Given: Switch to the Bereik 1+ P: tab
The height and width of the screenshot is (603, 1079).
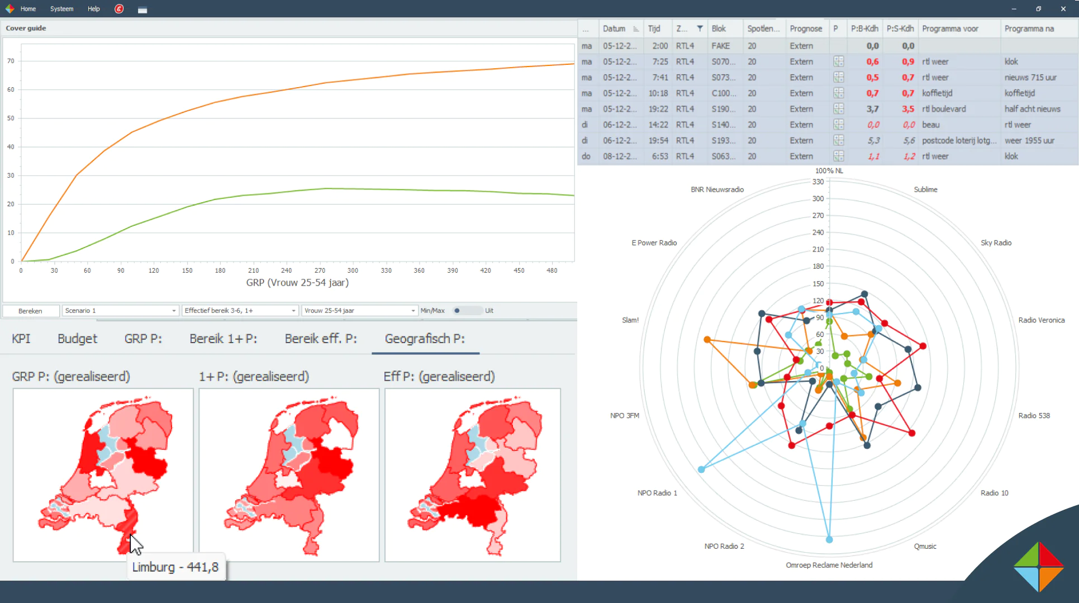Looking at the screenshot, I should click(x=224, y=339).
